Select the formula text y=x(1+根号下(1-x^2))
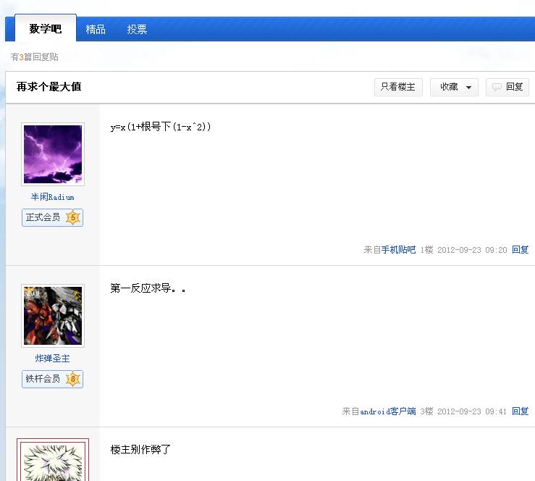535x481 pixels. (x=161, y=127)
